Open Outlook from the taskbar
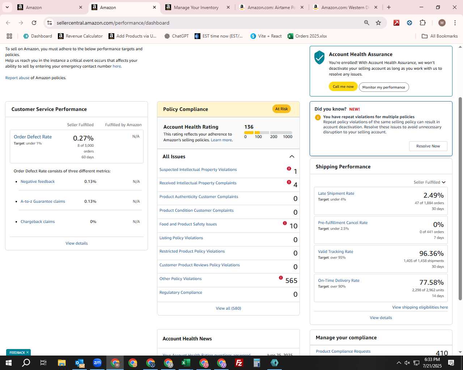The image size is (463, 370). [x=79, y=363]
